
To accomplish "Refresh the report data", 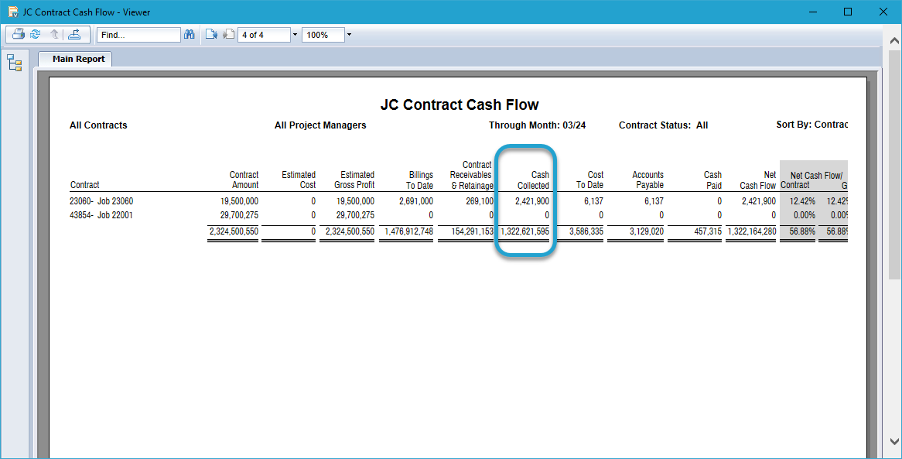I will click(x=35, y=35).
